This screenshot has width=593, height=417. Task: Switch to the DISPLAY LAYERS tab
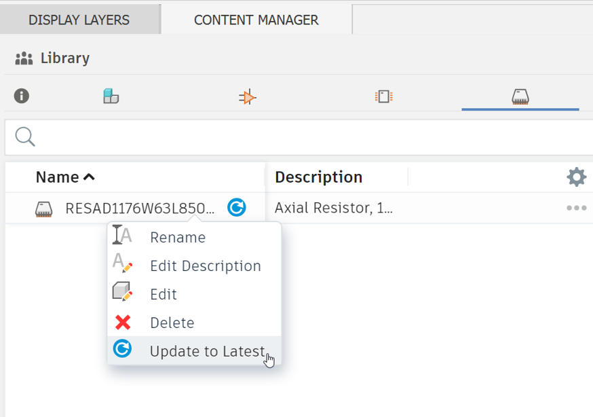[x=79, y=19]
